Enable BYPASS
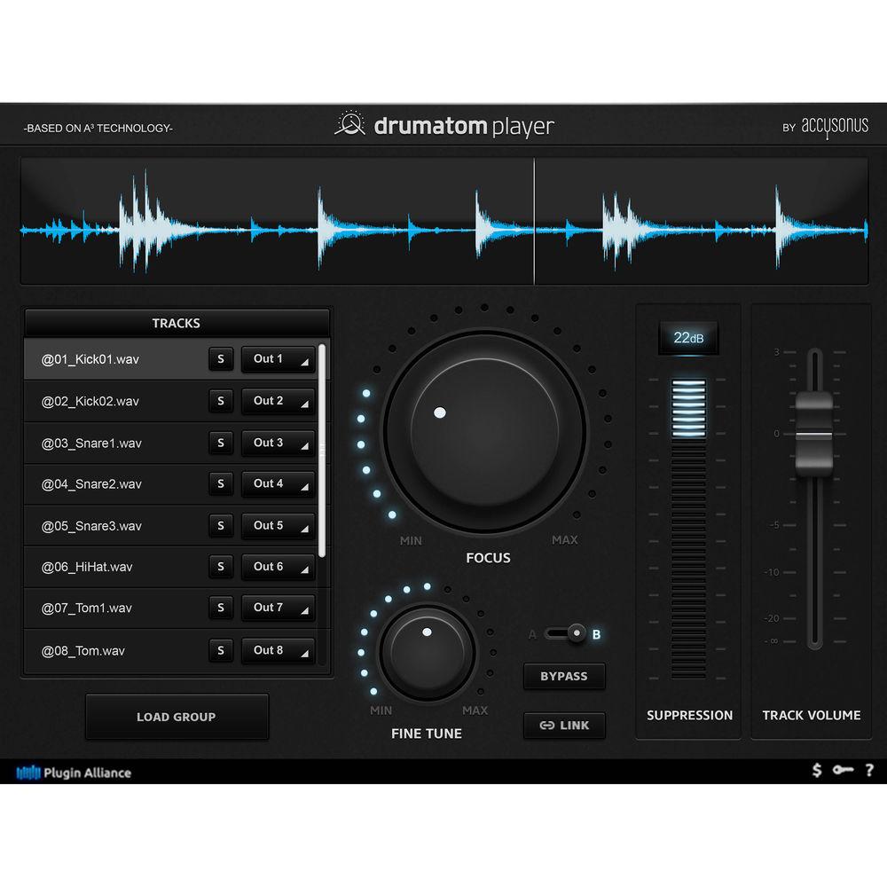This screenshot has height=887, width=887. tap(564, 676)
